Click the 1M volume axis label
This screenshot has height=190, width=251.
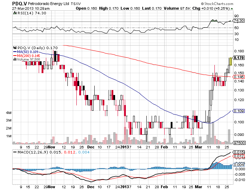(9, 136)
